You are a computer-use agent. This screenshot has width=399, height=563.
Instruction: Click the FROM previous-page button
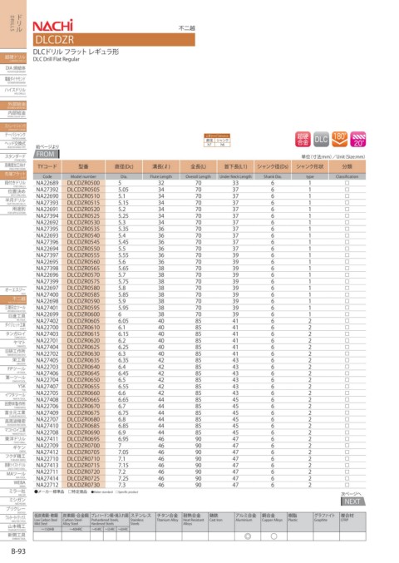point(47,154)
